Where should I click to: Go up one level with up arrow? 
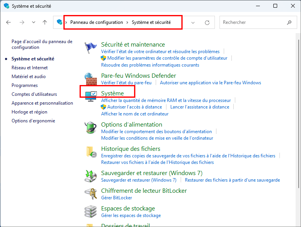[45, 22]
